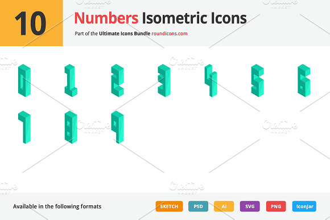
Task: Choose the isometric number 7 icon
Action: [24, 127]
